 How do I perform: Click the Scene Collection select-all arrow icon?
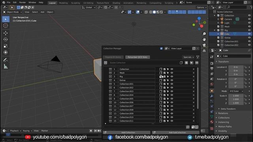pyautogui.click(x=191, y=63)
